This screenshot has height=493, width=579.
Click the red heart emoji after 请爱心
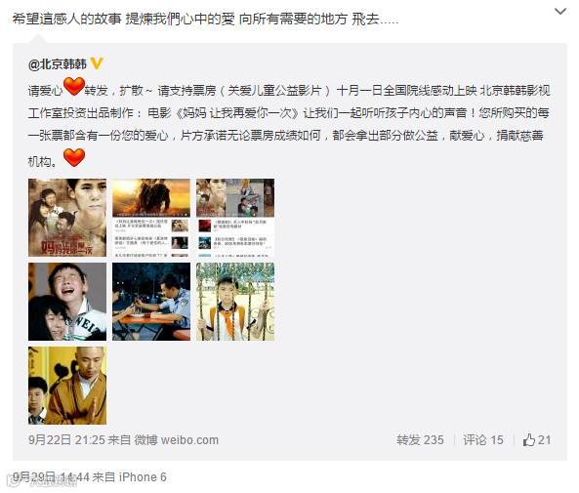coord(74,86)
